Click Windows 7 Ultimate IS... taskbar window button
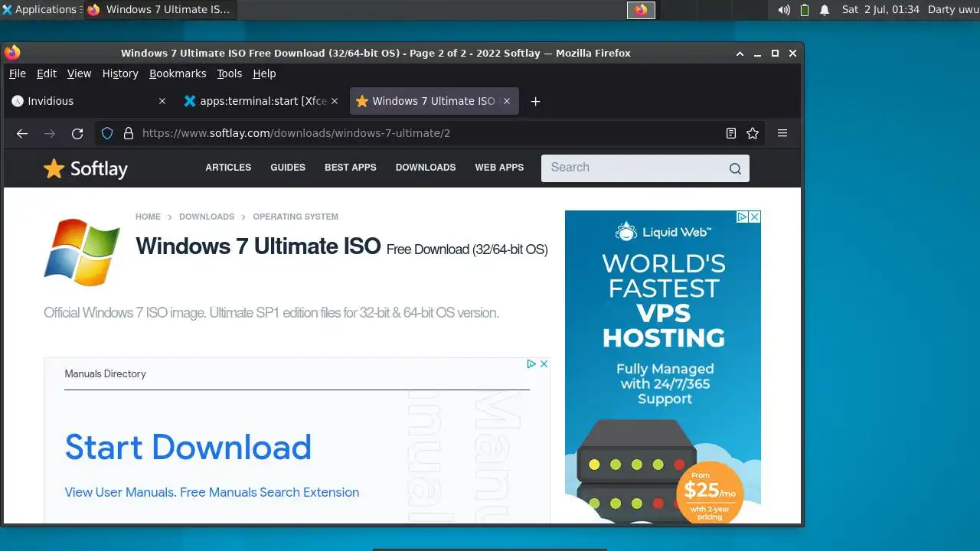The width and height of the screenshot is (980, 551). pyautogui.click(x=159, y=10)
